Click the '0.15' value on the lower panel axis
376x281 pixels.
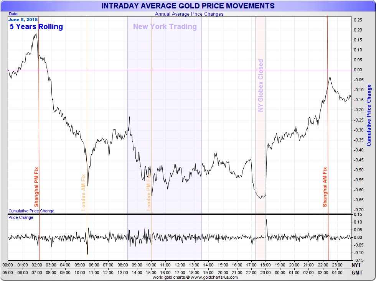(x=358, y=214)
